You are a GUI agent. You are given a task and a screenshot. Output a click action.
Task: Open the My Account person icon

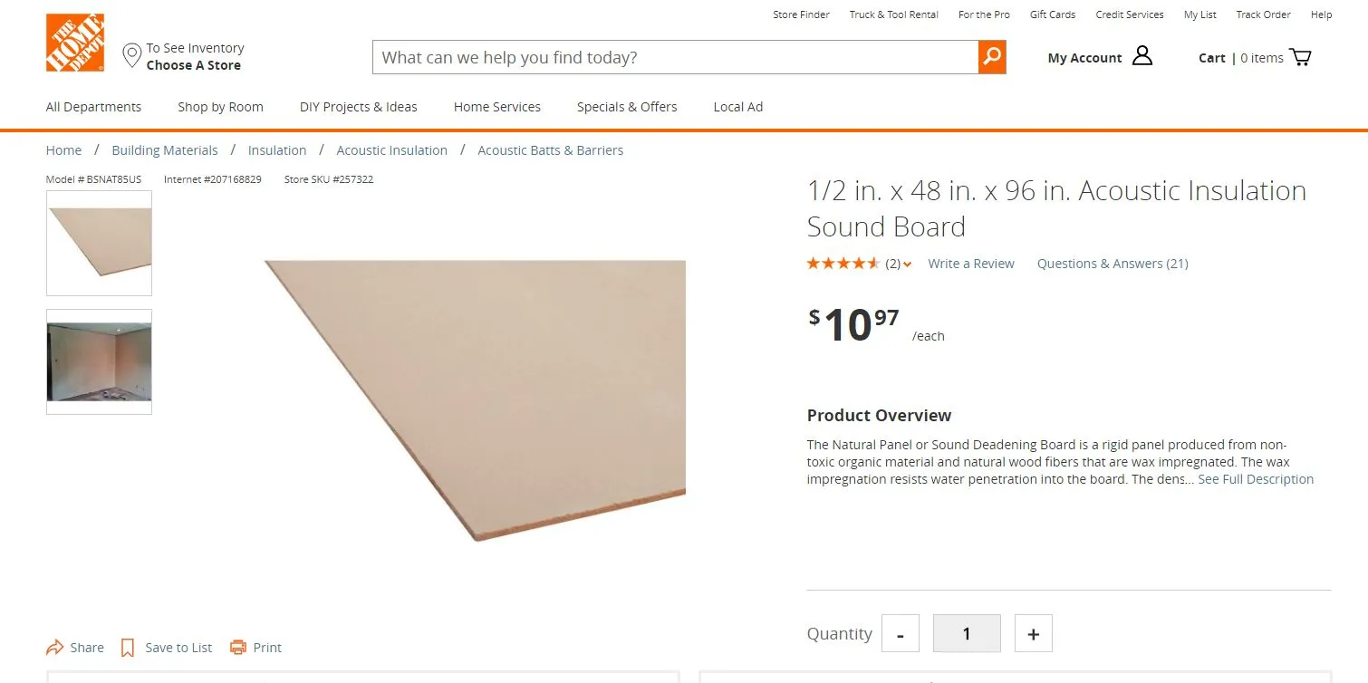click(1142, 56)
